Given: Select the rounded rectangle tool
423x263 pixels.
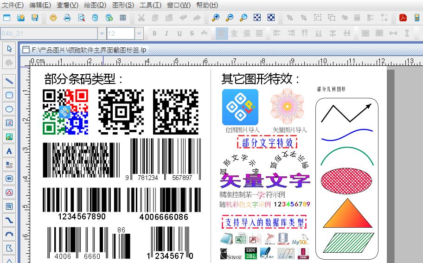Looking at the screenshot, I should click(x=9, y=95).
